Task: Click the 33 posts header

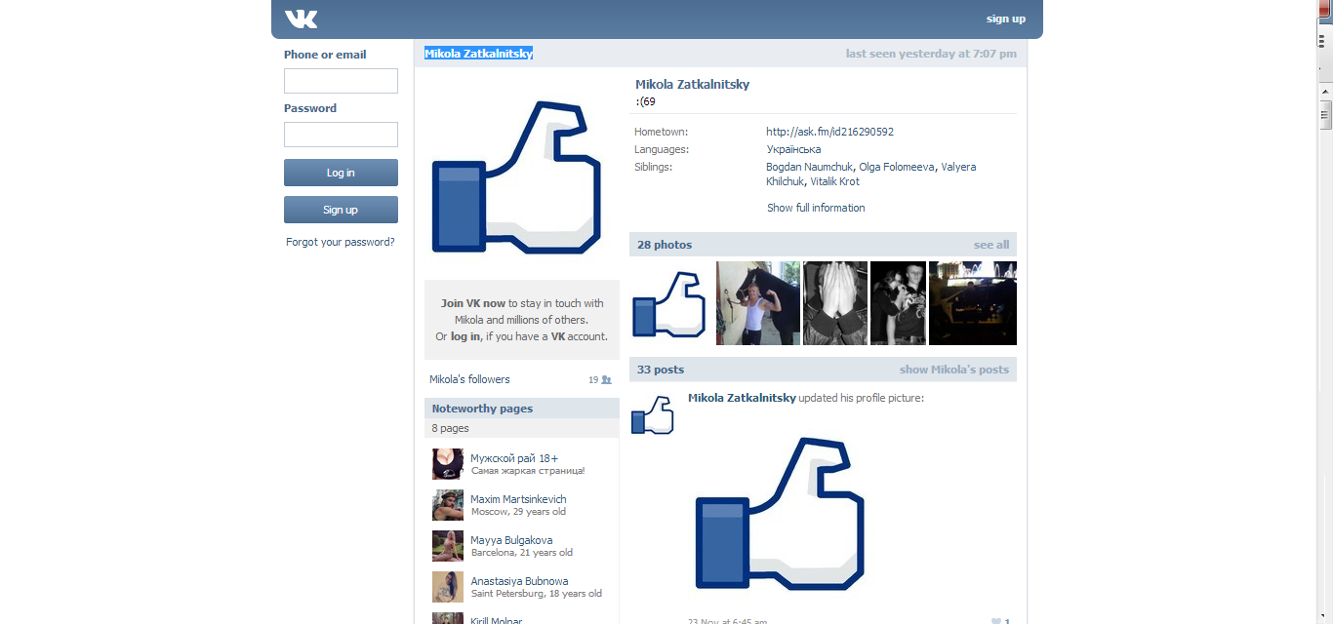Action: [x=661, y=370]
